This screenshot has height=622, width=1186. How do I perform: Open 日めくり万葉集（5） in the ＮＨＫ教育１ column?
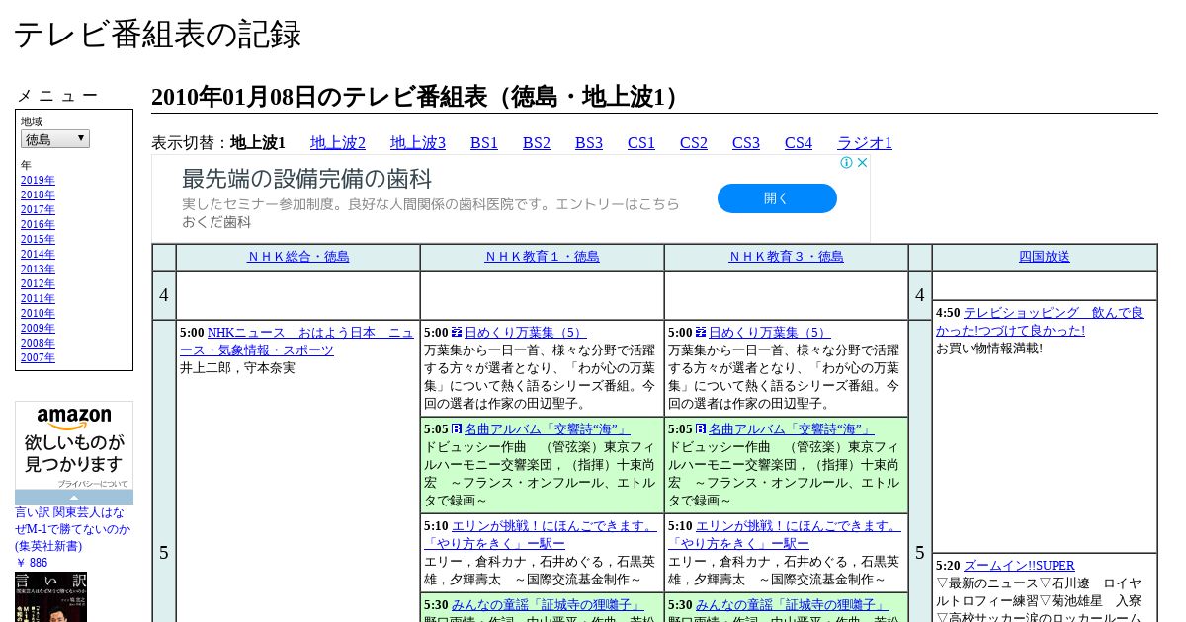click(525, 333)
